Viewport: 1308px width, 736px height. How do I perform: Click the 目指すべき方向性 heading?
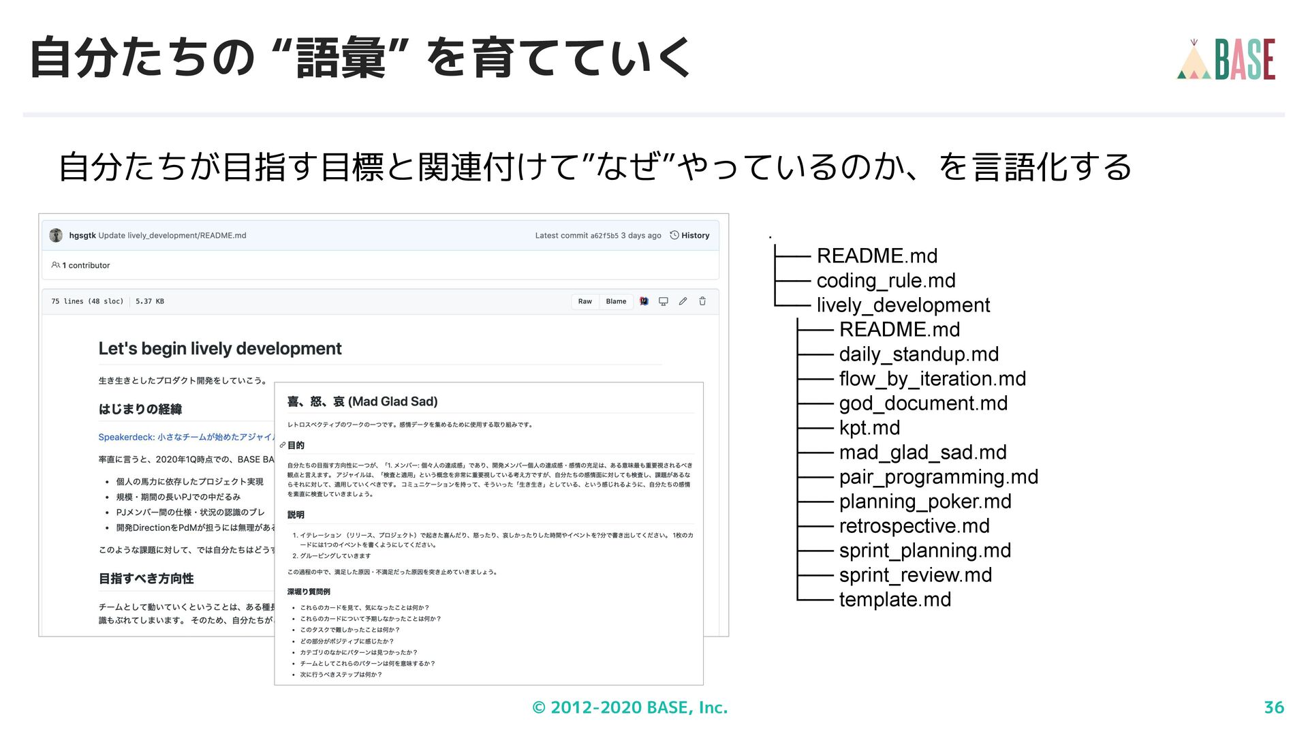(146, 579)
